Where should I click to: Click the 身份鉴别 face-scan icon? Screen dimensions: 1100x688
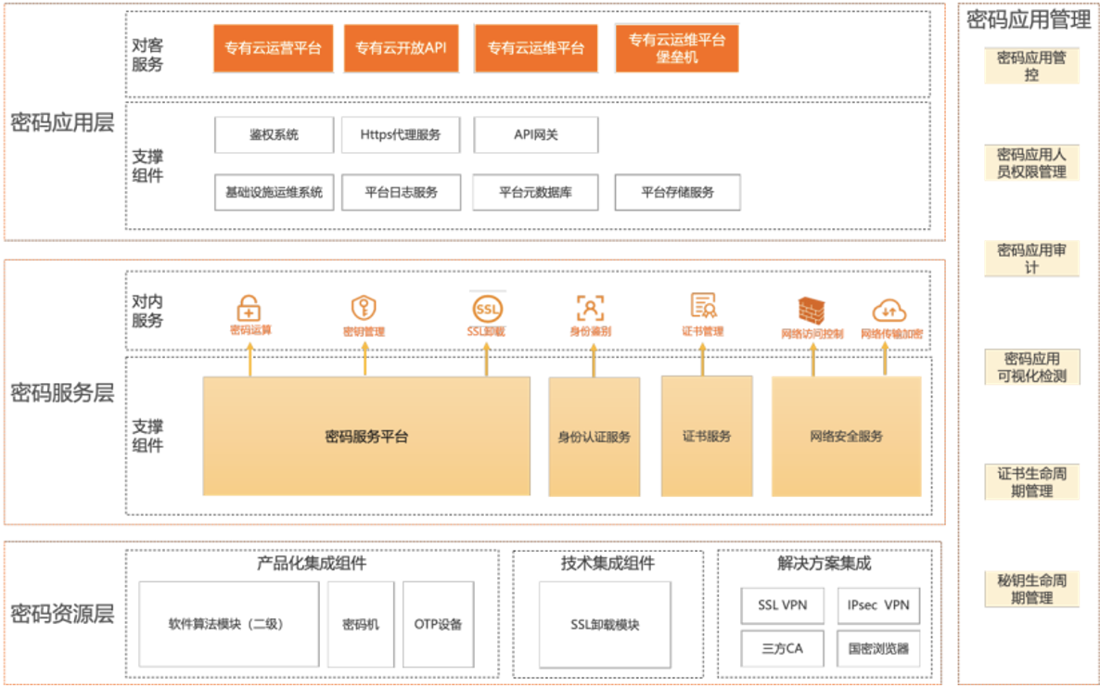click(x=590, y=308)
